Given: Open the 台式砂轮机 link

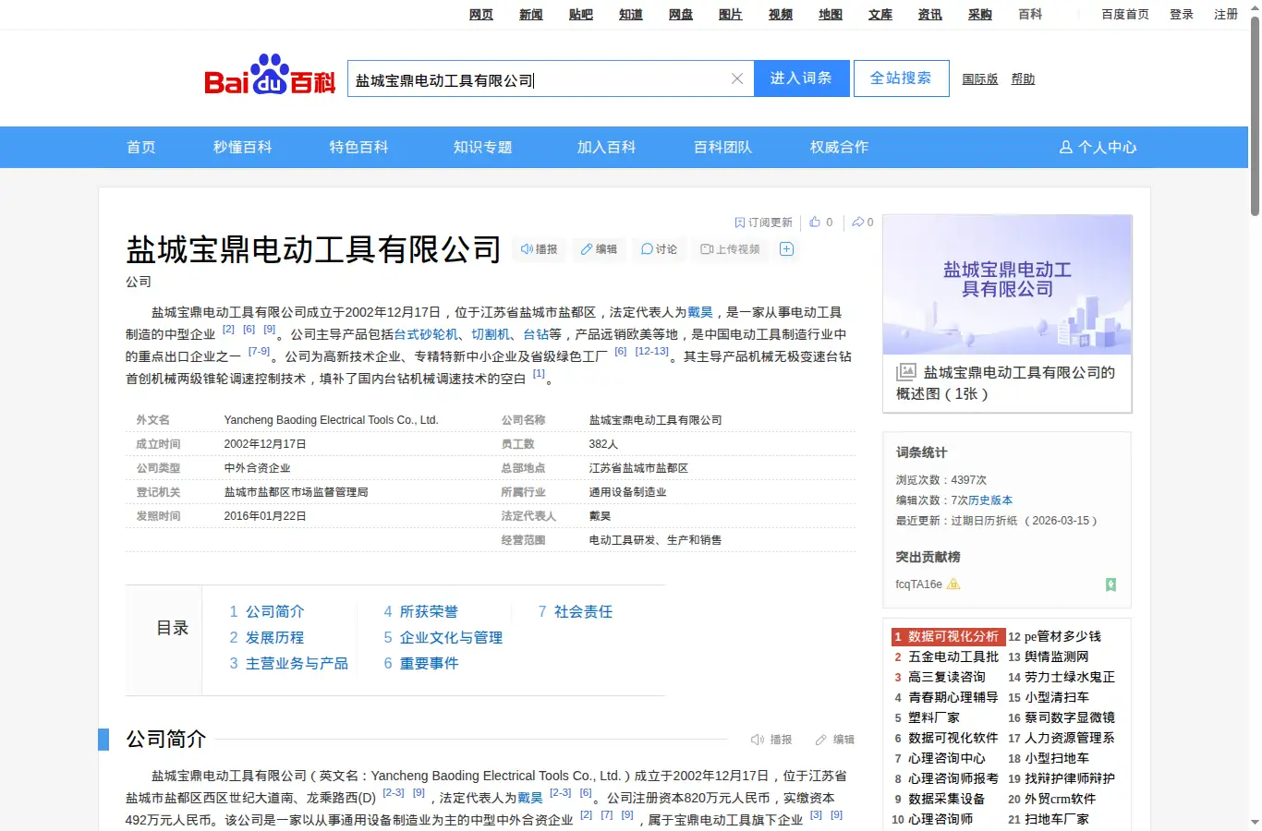Looking at the screenshot, I should (x=426, y=334).
